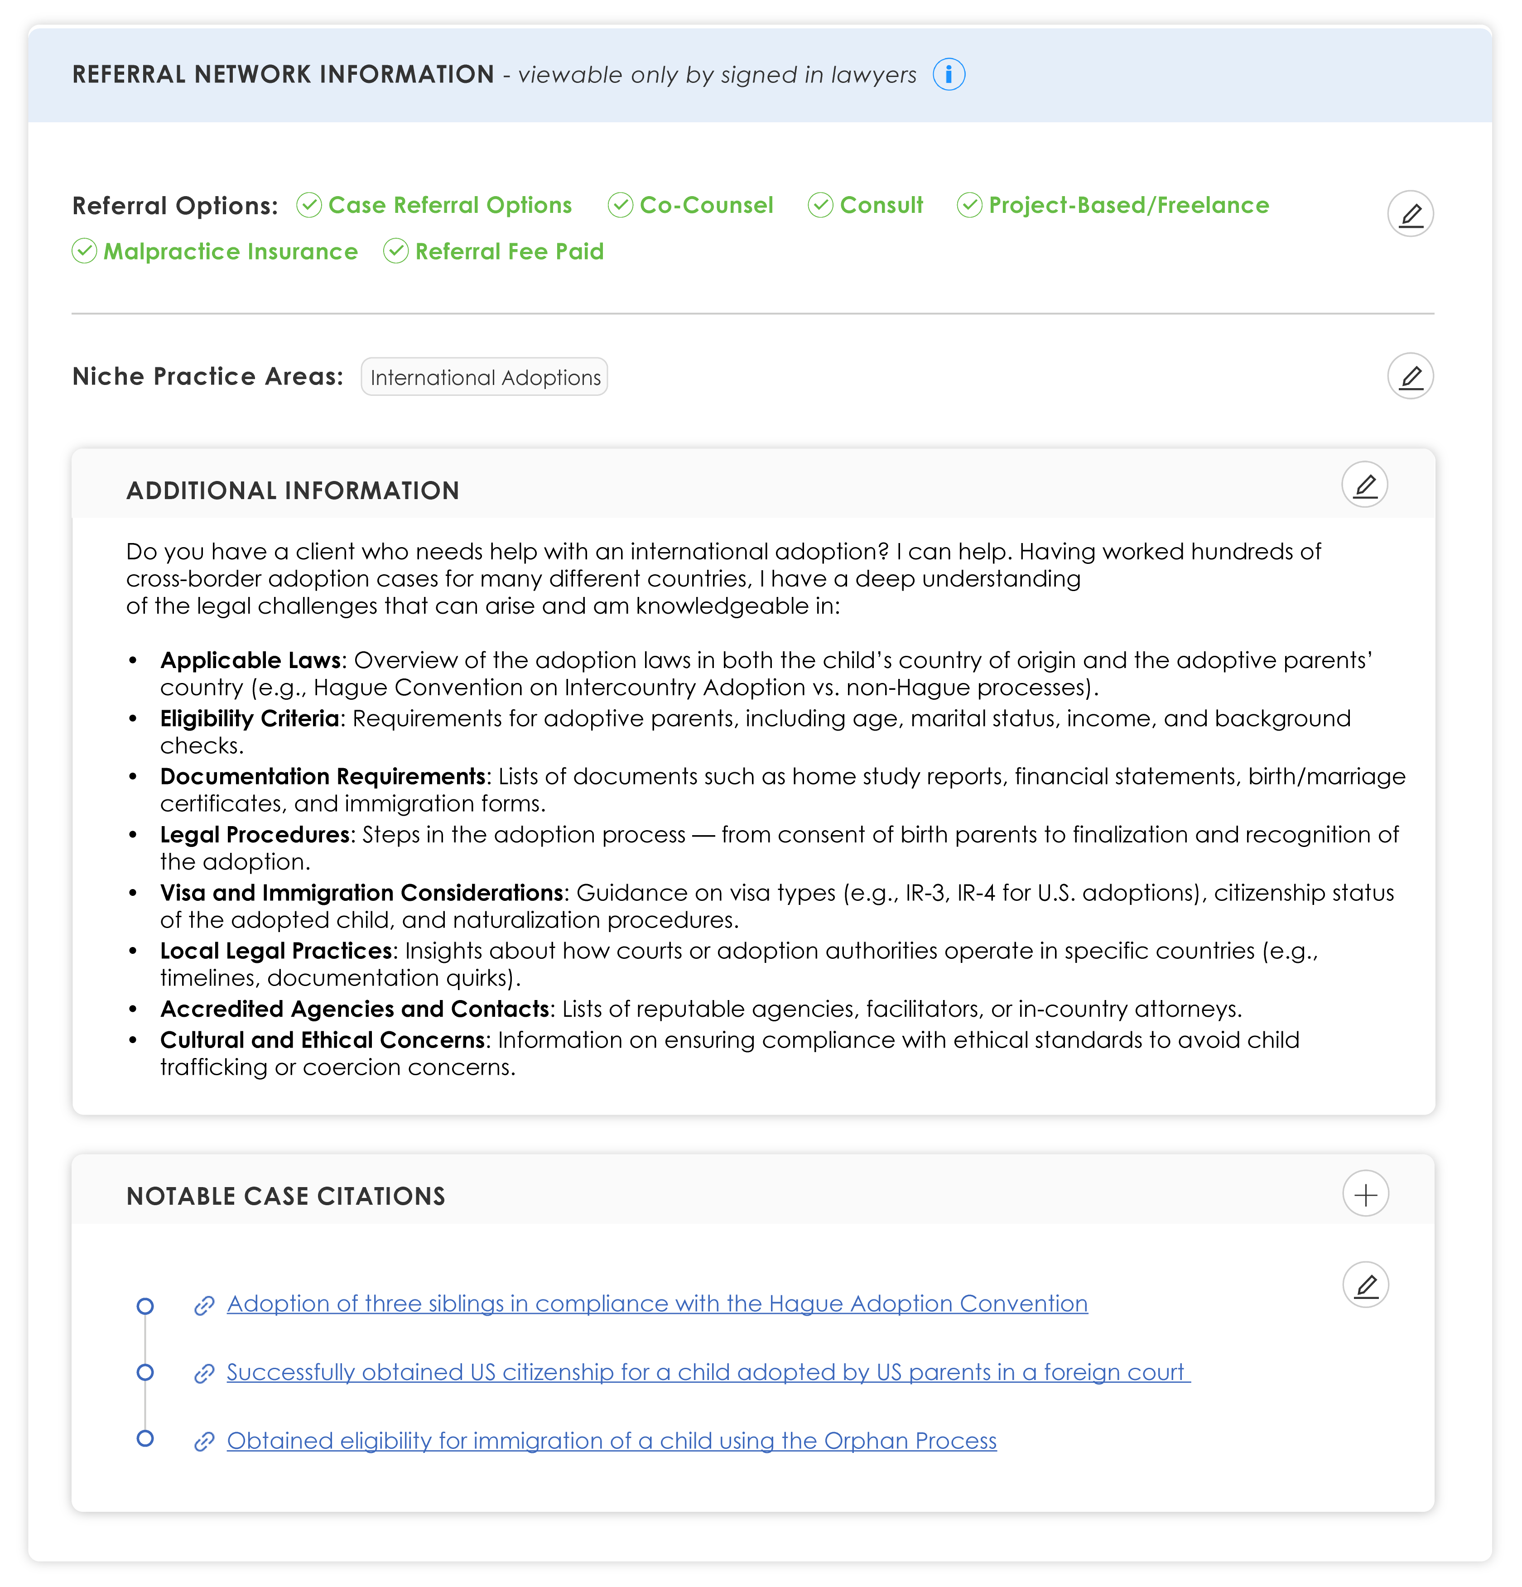This screenshot has height=1587, width=1522.
Task: Click the Niche Practice Areas label
Action: click(x=207, y=376)
